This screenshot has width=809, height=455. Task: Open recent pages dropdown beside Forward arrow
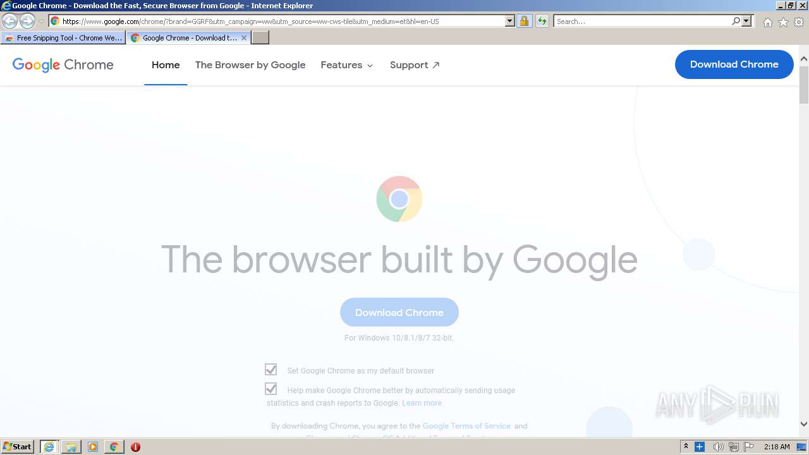[41, 21]
